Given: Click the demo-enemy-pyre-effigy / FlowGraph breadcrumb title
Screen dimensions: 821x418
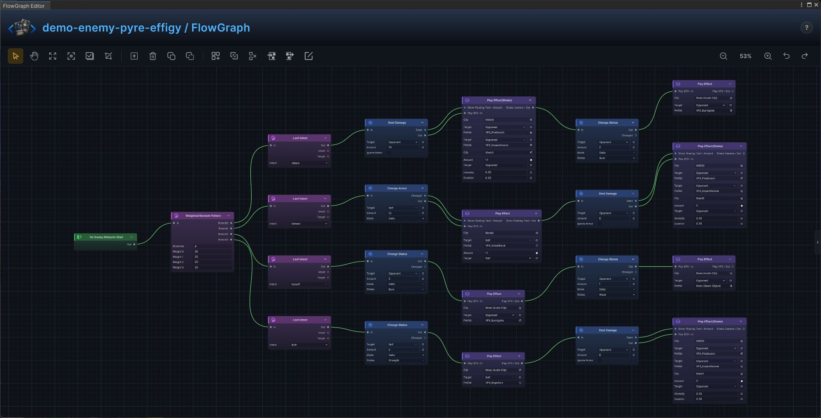Looking at the screenshot, I should 146,28.
